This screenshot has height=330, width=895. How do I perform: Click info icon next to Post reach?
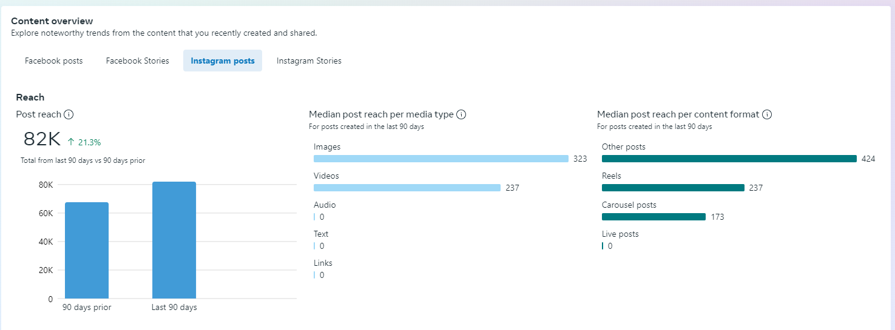[x=69, y=114]
